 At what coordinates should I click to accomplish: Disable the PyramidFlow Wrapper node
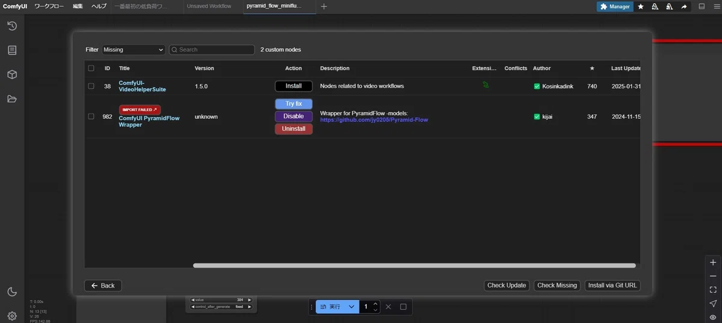(x=294, y=116)
